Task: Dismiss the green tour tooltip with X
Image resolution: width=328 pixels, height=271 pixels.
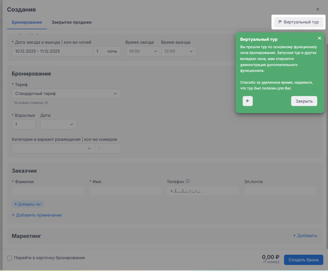Action: (319, 38)
